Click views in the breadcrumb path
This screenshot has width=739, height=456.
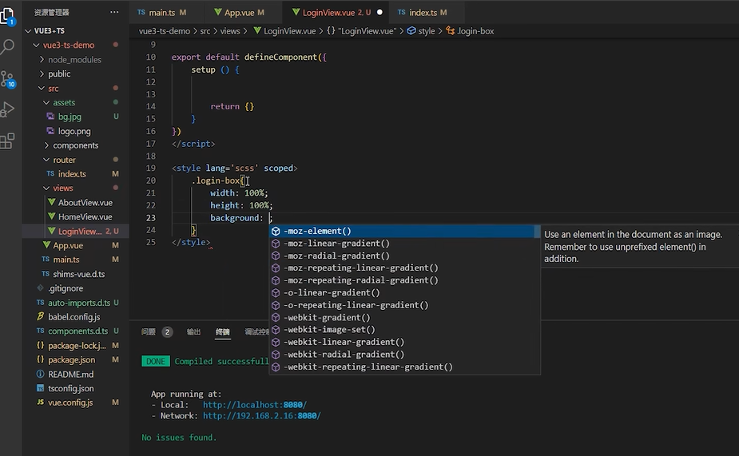coord(230,31)
